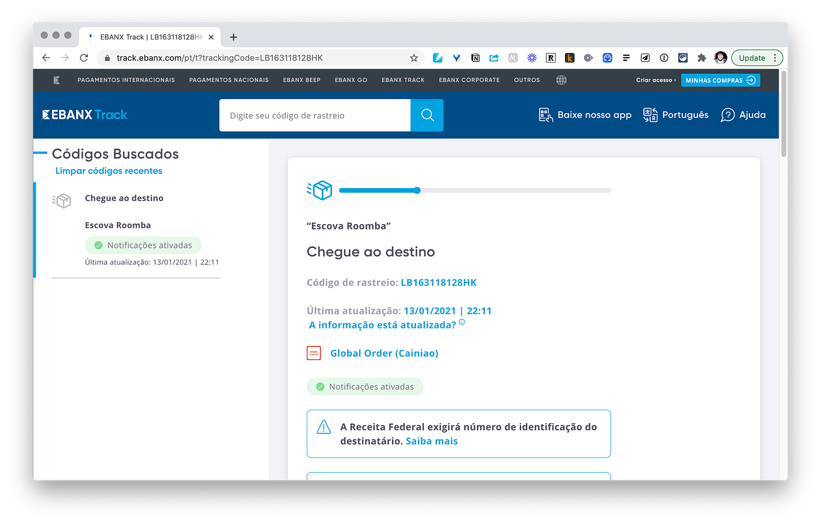Click last update date 13/01/2021 | 22:11 in main card
Screen dimensions: 821x524
coord(448,311)
